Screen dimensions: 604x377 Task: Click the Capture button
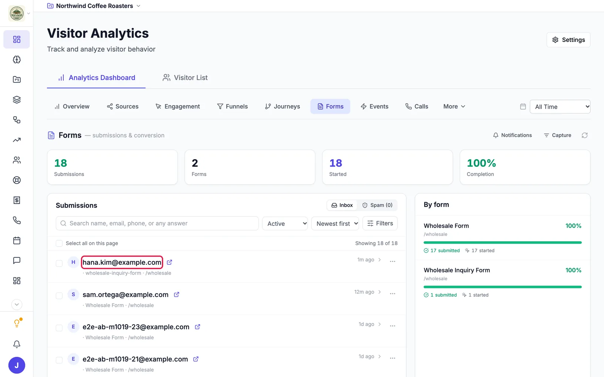(558, 135)
